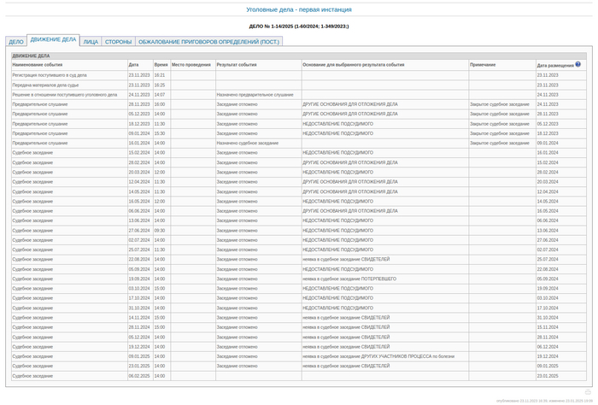Open the ОБЖАЛОВАНИЕ ПРИГОВОРОВ ОПРЕДЕЛЕНИЙ tab

click(208, 42)
